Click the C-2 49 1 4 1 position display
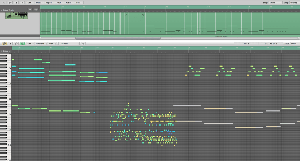This screenshot has height=161, width=300. 271,44
